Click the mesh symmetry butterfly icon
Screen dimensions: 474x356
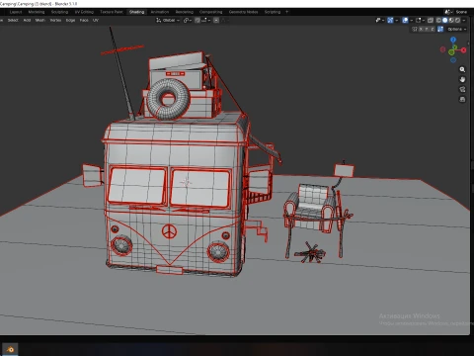(x=415, y=30)
